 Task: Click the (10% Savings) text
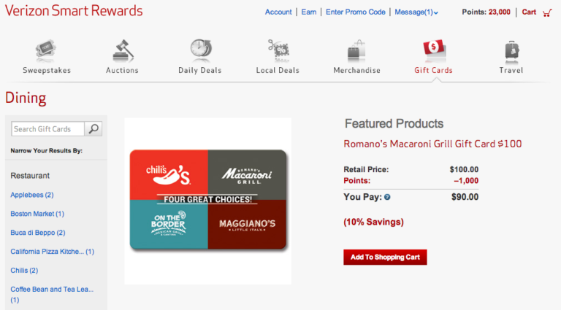pyautogui.click(x=373, y=222)
